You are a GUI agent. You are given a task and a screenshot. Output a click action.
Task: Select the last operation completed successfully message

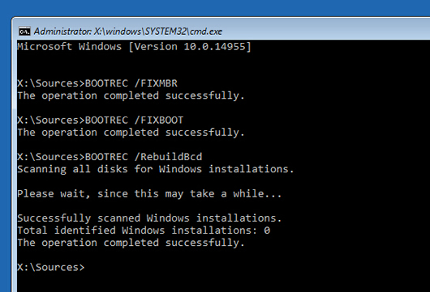131,243
